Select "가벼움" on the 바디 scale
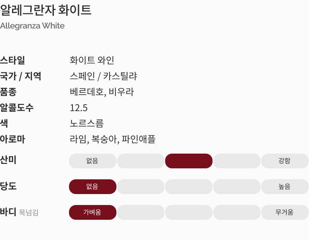The height and width of the screenshot is (240, 309). click(x=93, y=213)
